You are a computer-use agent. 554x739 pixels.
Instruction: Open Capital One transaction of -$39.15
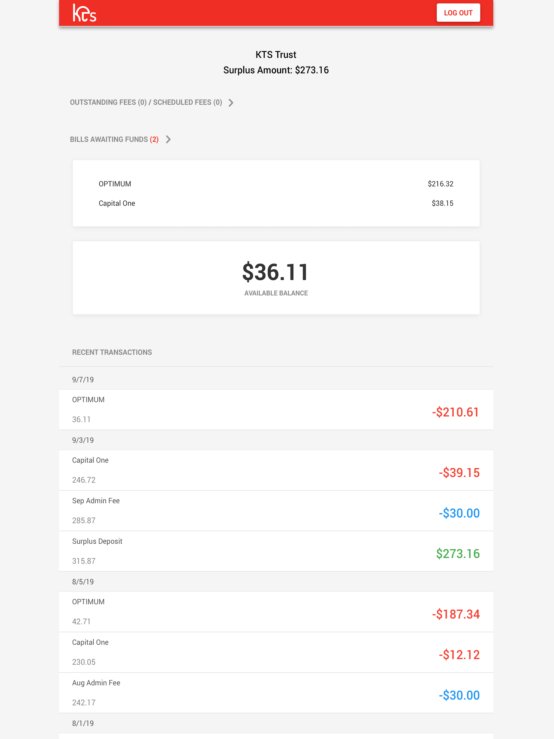(276, 470)
